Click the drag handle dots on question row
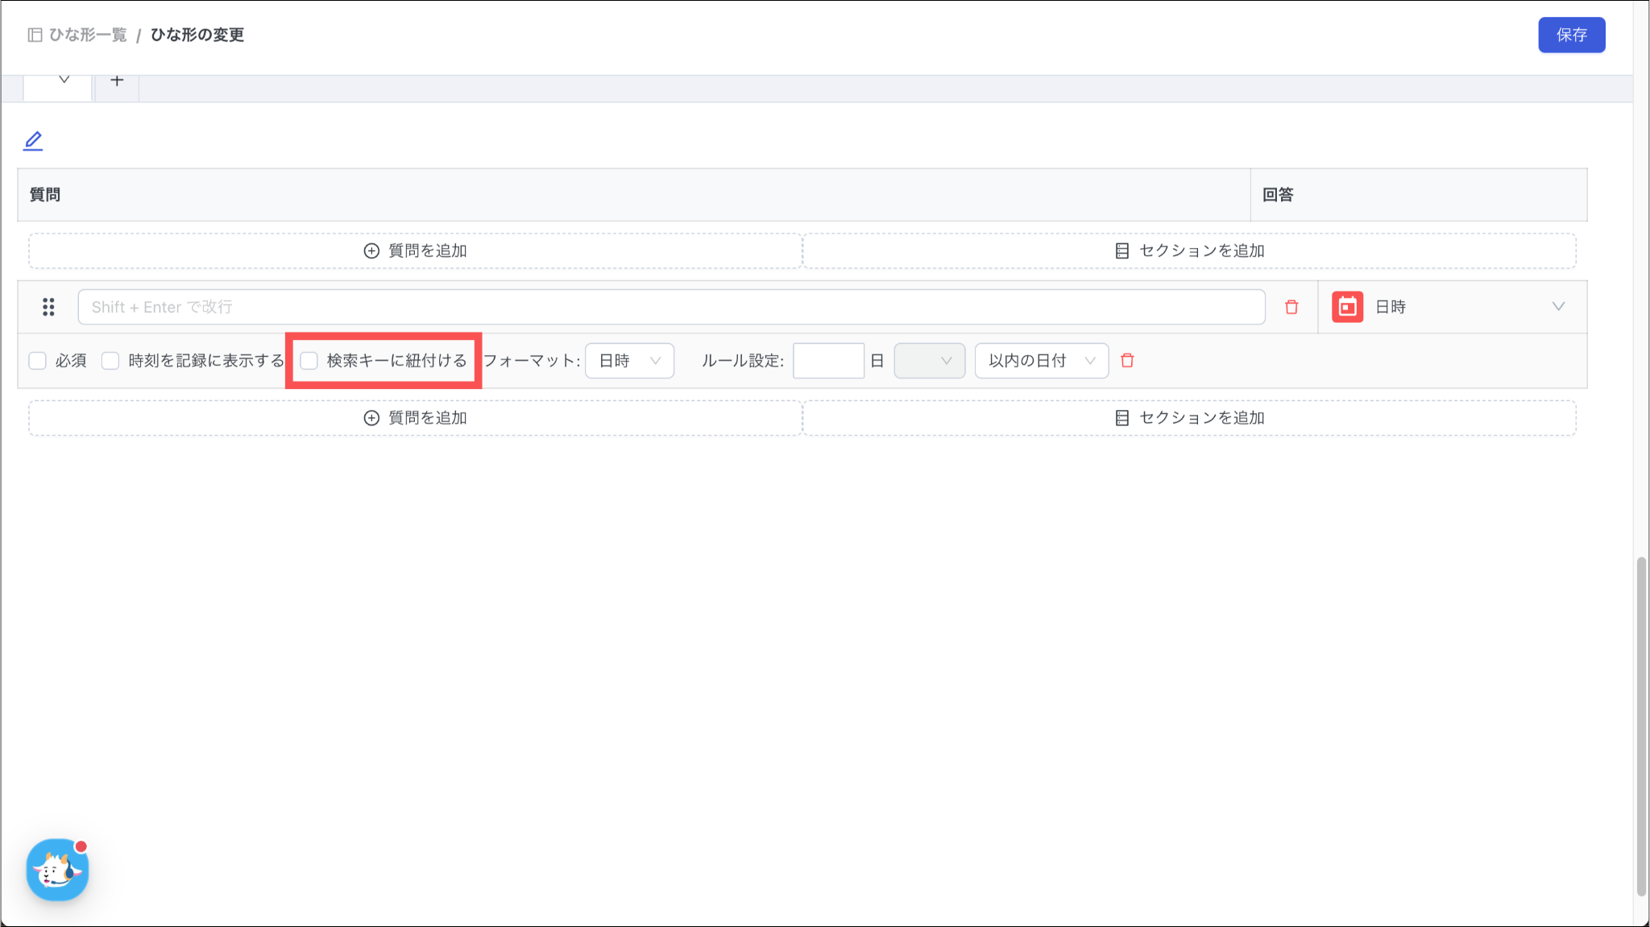Viewport: 1650px width, 927px height. tap(48, 307)
